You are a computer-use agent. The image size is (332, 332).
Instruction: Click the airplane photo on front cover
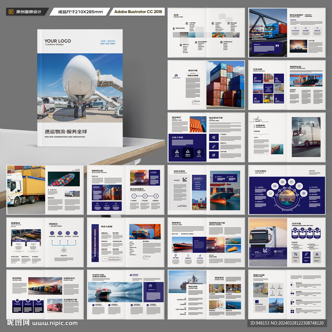(80, 88)
